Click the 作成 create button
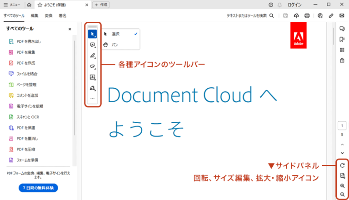 coord(101,5)
